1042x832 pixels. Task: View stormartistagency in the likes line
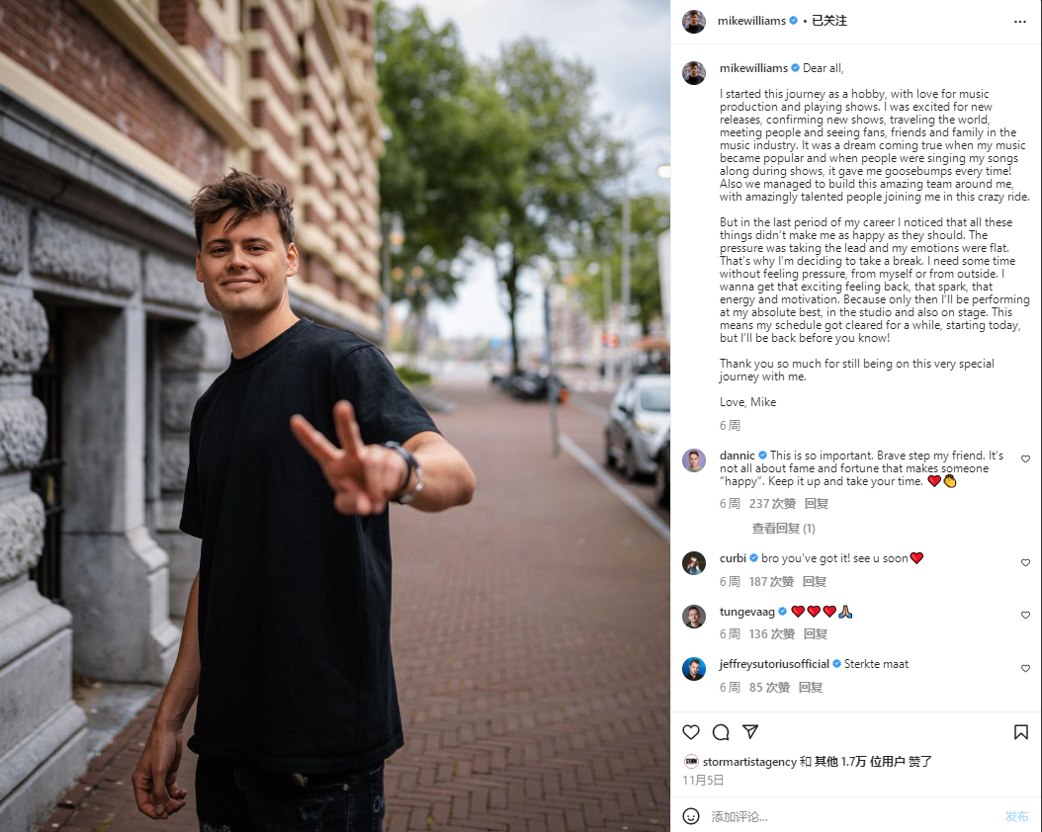pos(749,762)
